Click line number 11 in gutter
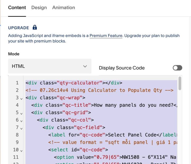 click(x=16, y=157)
